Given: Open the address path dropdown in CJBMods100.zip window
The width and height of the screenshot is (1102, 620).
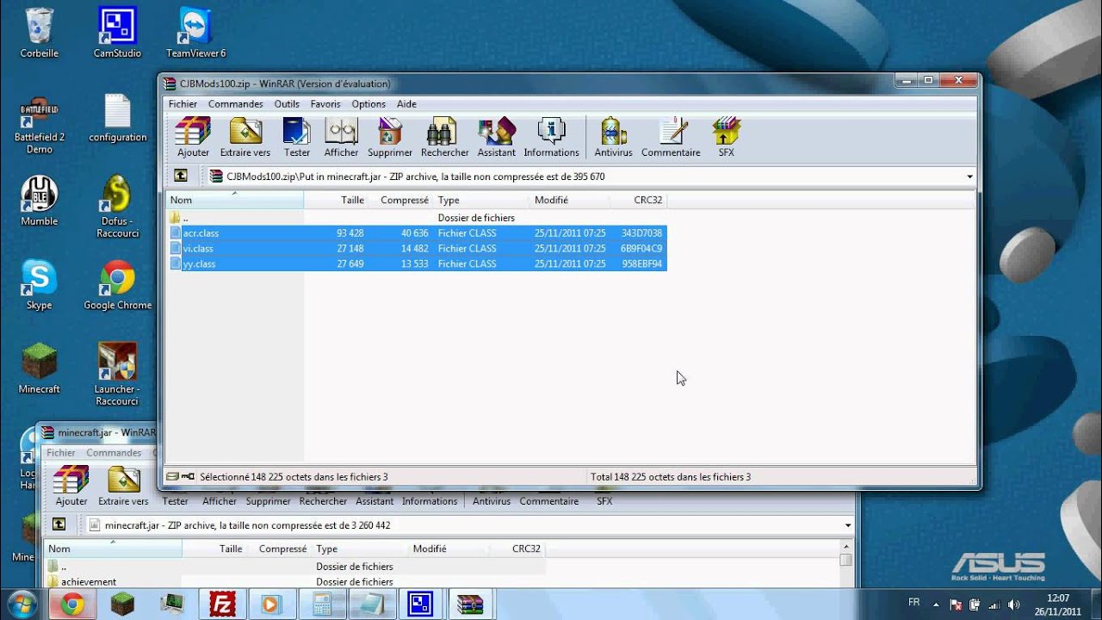Looking at the screenshot, I should pyautogui.click(x=969, y=177).
